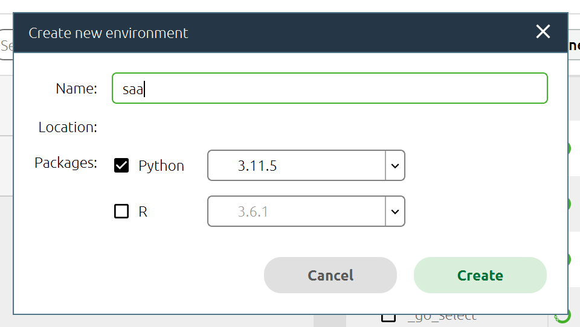Click the R version dropdown chevron arrow

tap(395, 212)
